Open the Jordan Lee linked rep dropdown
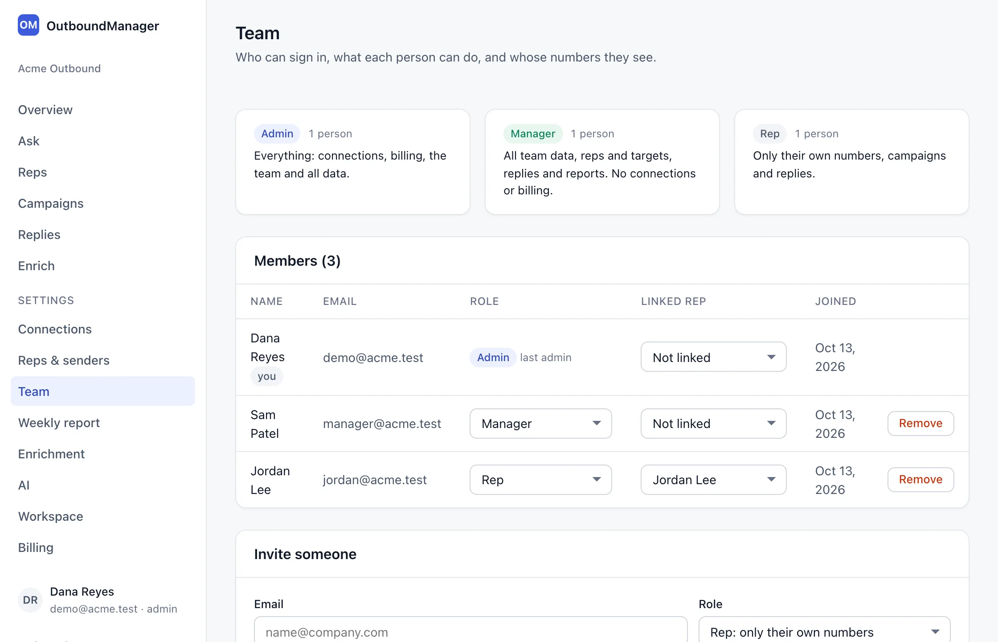 (x=713, y=480)
